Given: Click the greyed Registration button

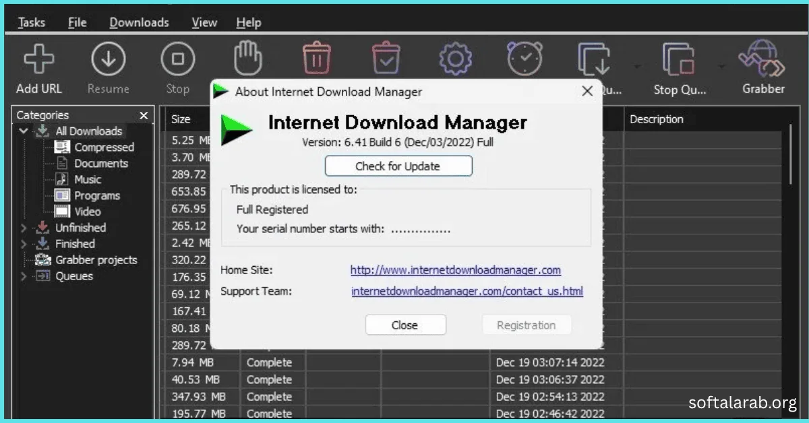Looking at the screenshot, I should pos(527,325).
